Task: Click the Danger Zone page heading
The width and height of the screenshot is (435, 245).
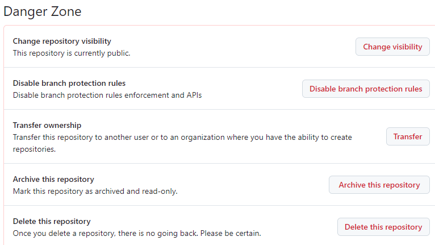Action: coord(43,12)
